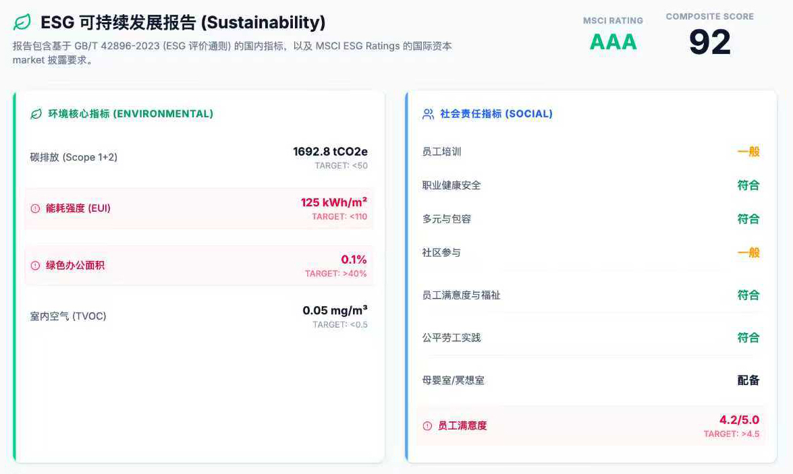Click the 配备 status for 母婴室/冥想室

pos(748,380)
